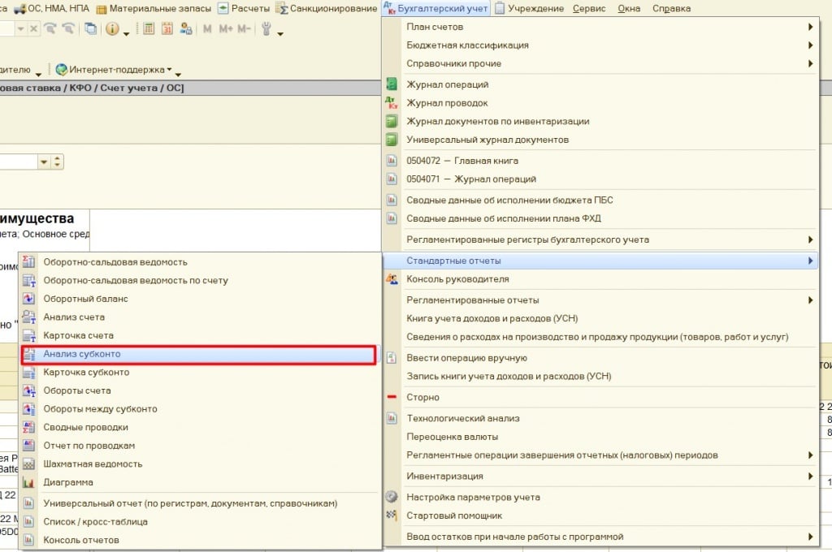
Task: Open the Материальные запасы menu
Action: coord(154,8)
